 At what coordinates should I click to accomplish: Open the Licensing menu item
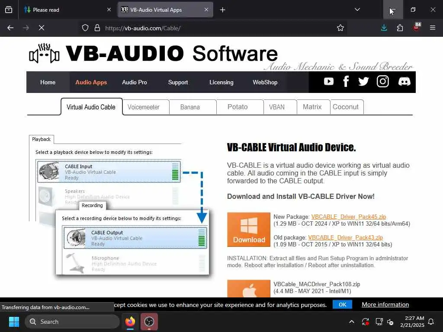(x=221, y=82)
